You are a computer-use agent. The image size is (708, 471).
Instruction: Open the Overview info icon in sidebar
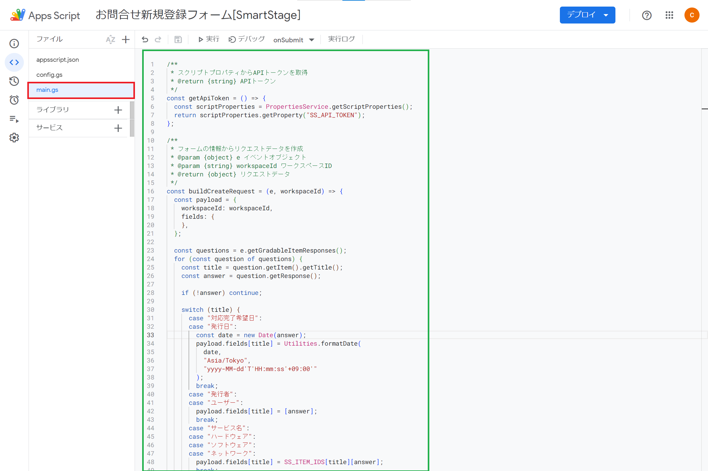click(14, 44)
